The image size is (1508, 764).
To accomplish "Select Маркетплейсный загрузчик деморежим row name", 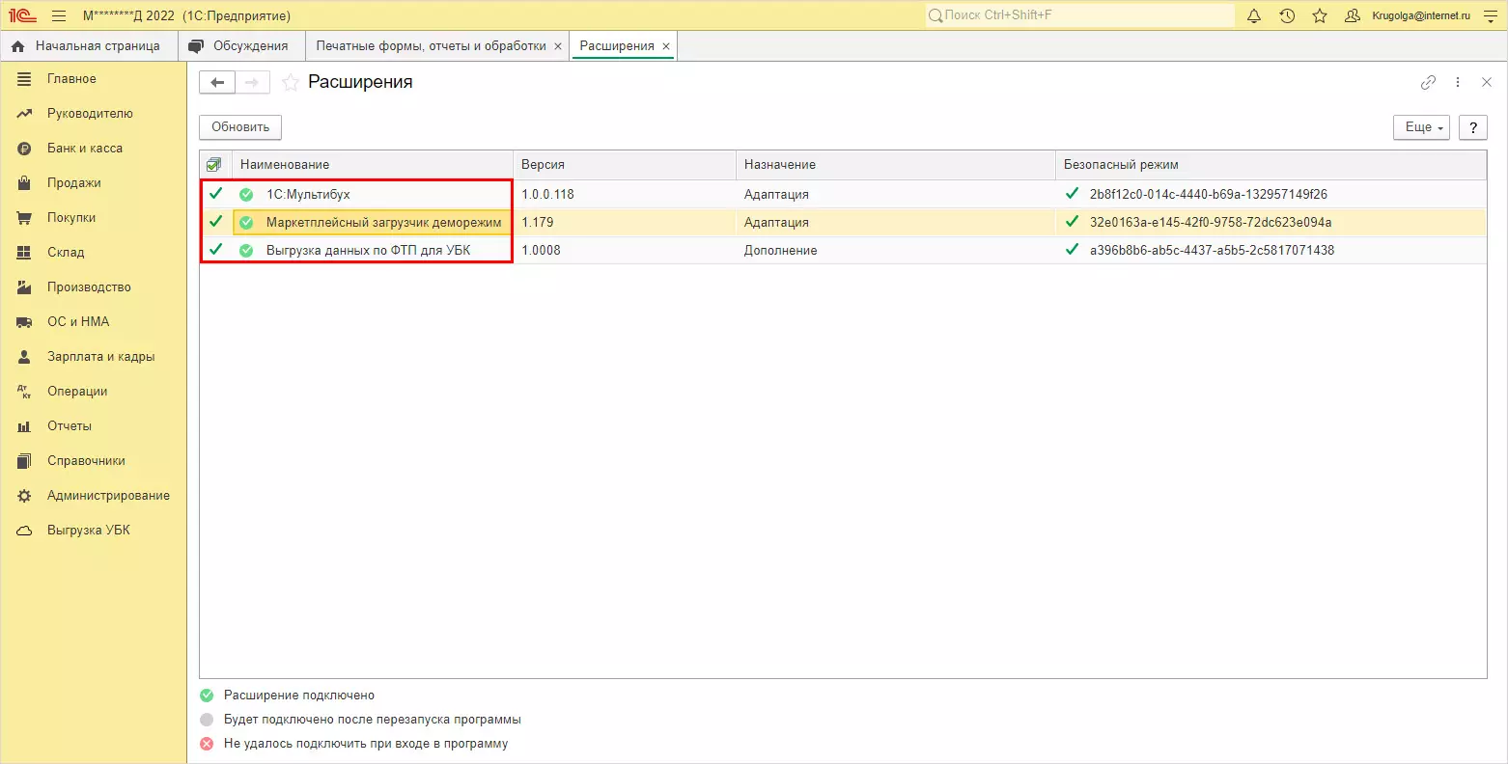I will pos(384,222).
